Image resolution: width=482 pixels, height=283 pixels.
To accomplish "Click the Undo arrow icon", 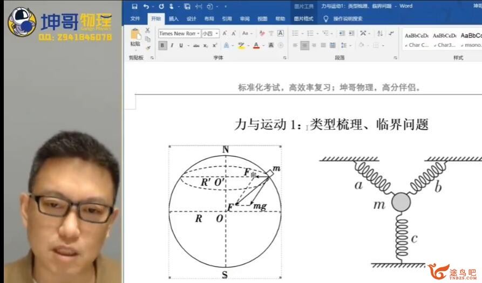I will click(146, 6).
